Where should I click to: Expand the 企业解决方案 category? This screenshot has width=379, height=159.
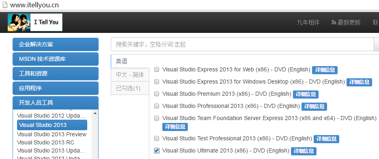(x=56, y=45)
